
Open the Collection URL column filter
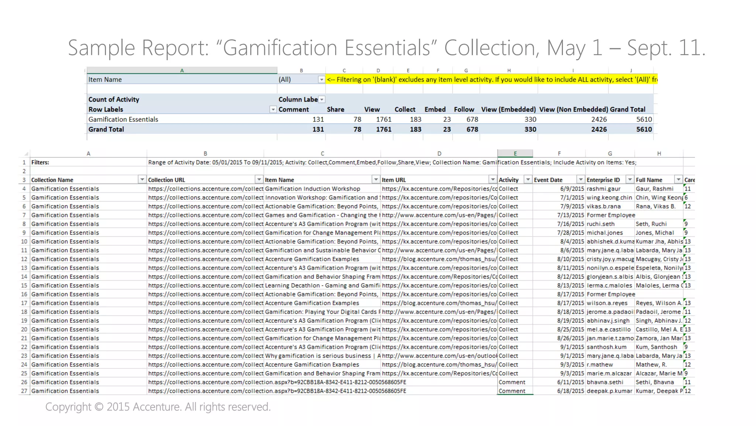[x=259, y=180]
